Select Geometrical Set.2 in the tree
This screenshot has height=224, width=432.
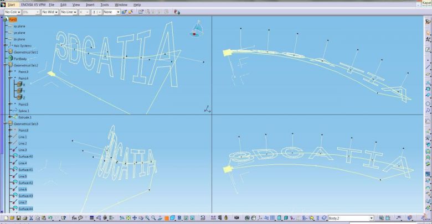(x=26, y=65)
